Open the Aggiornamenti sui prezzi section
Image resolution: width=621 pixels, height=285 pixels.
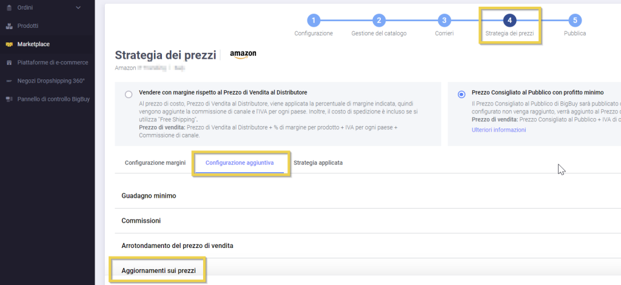click(x=158, y=269)
